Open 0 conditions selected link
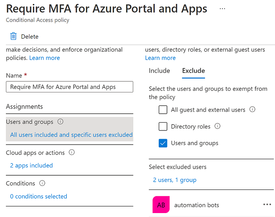Screen dimensions: 275x217 tap(38, 196)
